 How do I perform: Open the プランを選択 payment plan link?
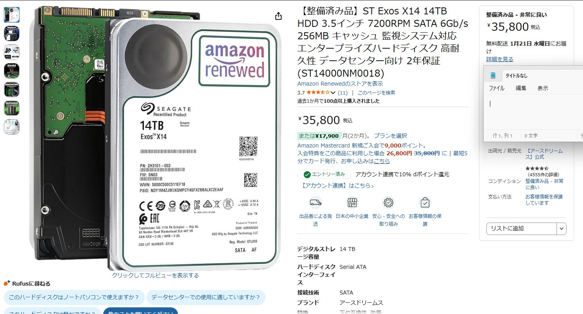point(390,136)
